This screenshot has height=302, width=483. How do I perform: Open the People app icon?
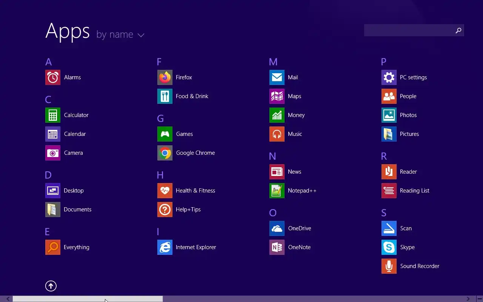coord(389,96)
